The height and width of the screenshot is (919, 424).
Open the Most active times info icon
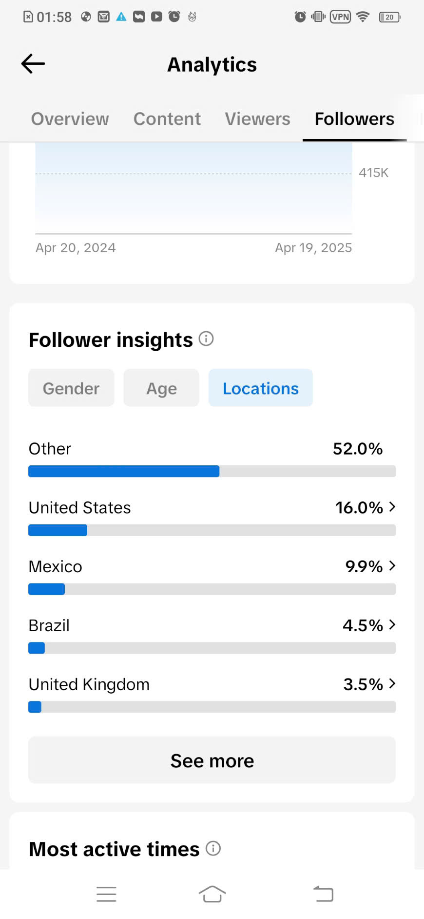[x=213, y=848]
